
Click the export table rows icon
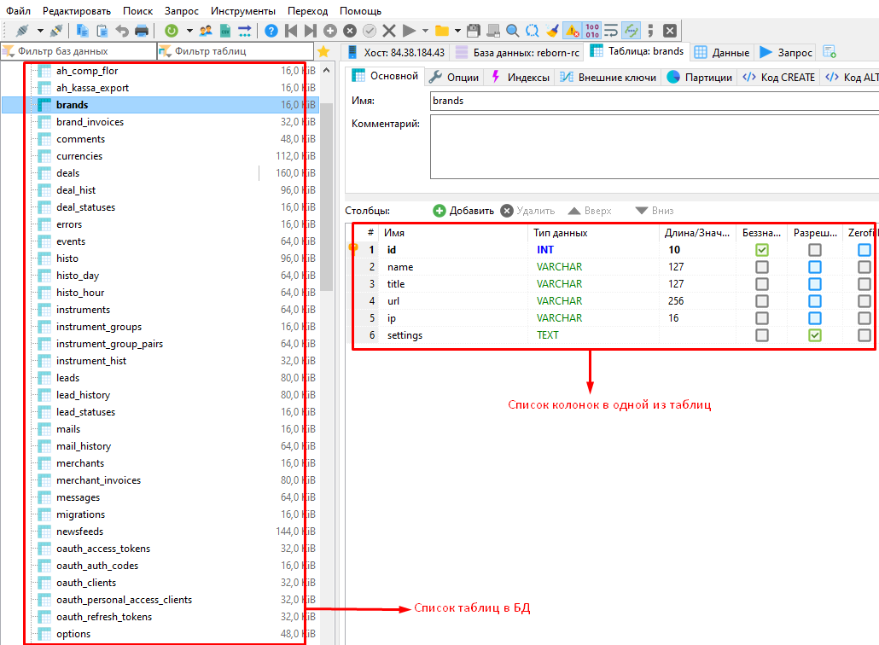[244, 30]
